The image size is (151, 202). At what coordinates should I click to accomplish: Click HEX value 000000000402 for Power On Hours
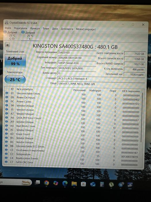pos(131,100)
